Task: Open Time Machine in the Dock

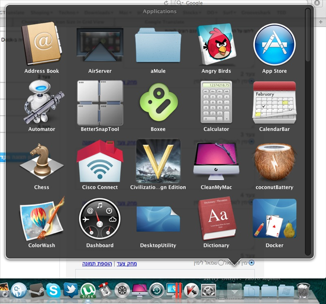Action: 157,290
